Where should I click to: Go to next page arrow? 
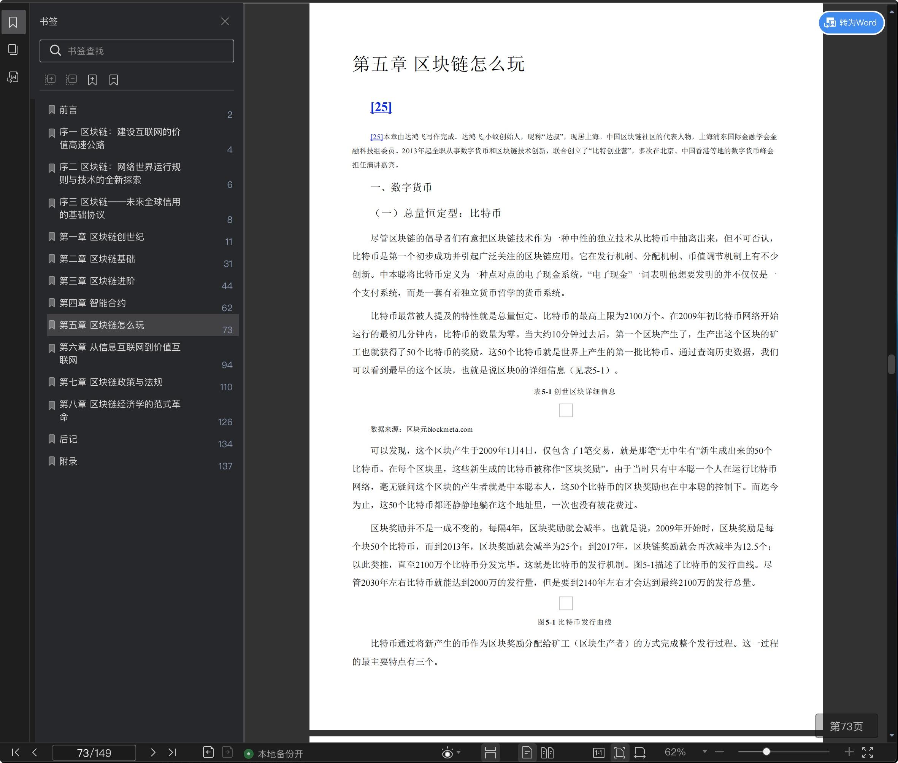153,752
